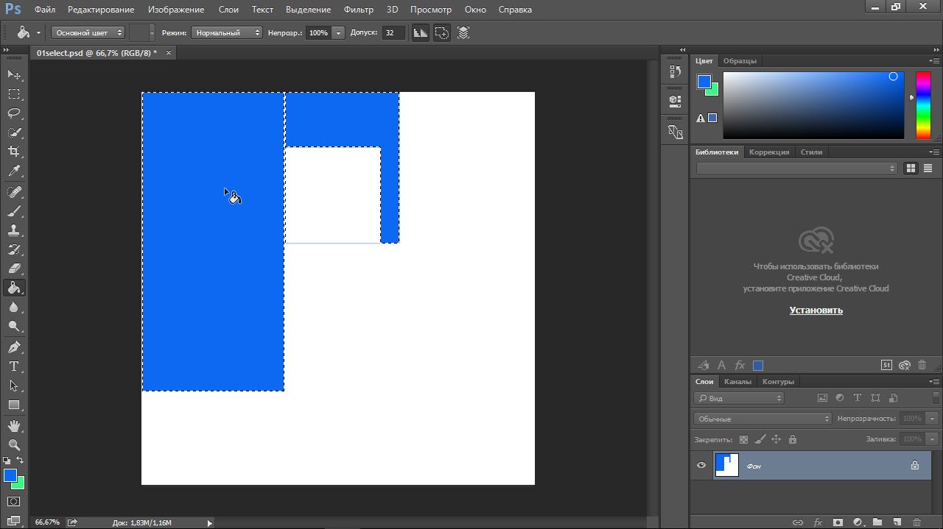Screen dimensions: 943x529
Task: Select the Lasso tool
Action: [x=14, y=113]
